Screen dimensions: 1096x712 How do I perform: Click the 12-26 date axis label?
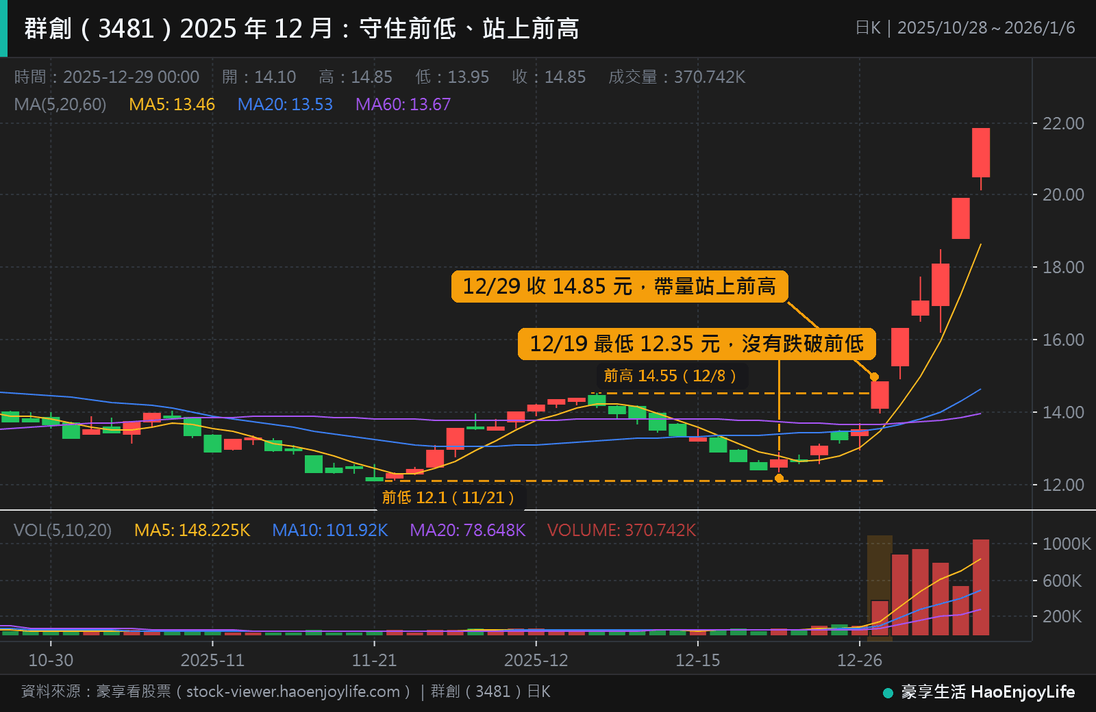pyautogui.click(x=860, y=660)
